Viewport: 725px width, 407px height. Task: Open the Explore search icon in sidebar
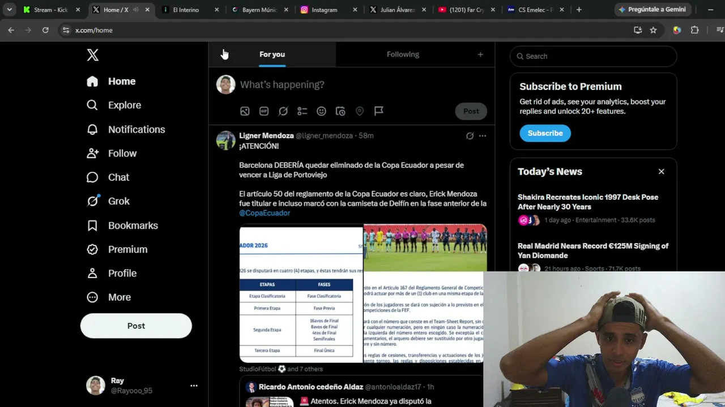(x=92, y=105)
